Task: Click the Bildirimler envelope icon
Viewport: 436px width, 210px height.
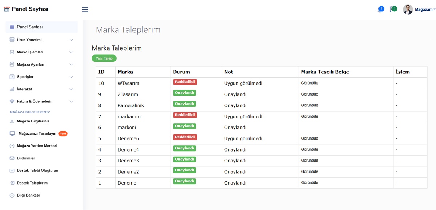Action: click(x=12, y=158)
